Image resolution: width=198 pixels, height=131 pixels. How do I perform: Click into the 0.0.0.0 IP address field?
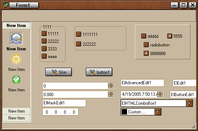[60, 112]
